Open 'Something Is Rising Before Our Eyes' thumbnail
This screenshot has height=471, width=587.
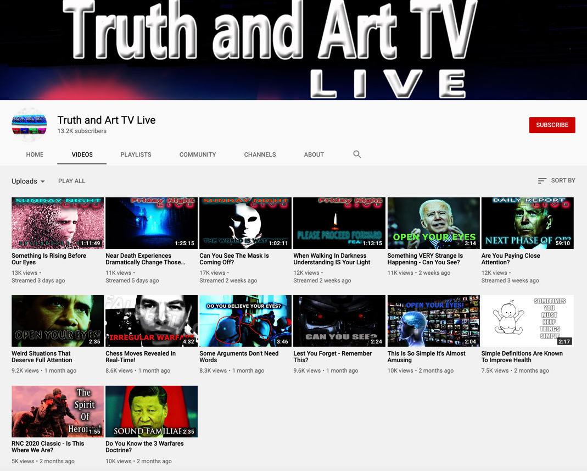[x=58, y=223]
